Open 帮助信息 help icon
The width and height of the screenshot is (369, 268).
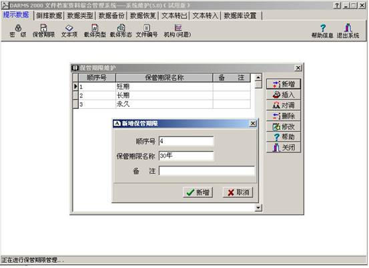tap(322, 31)
